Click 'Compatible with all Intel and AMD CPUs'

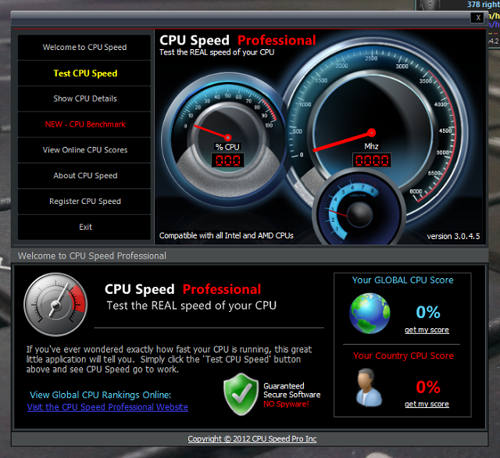[x=227, y=236]
